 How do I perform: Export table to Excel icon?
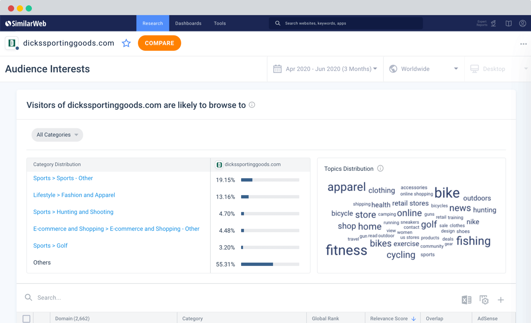coord(466,300)
